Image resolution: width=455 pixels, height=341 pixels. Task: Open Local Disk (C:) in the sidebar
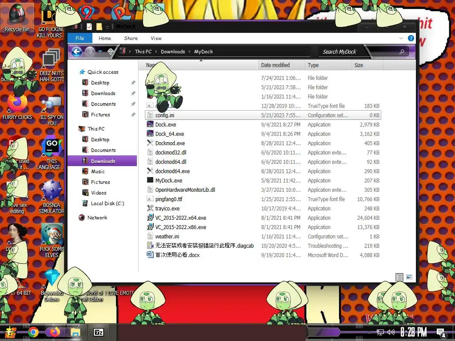(x=108, y=203)
